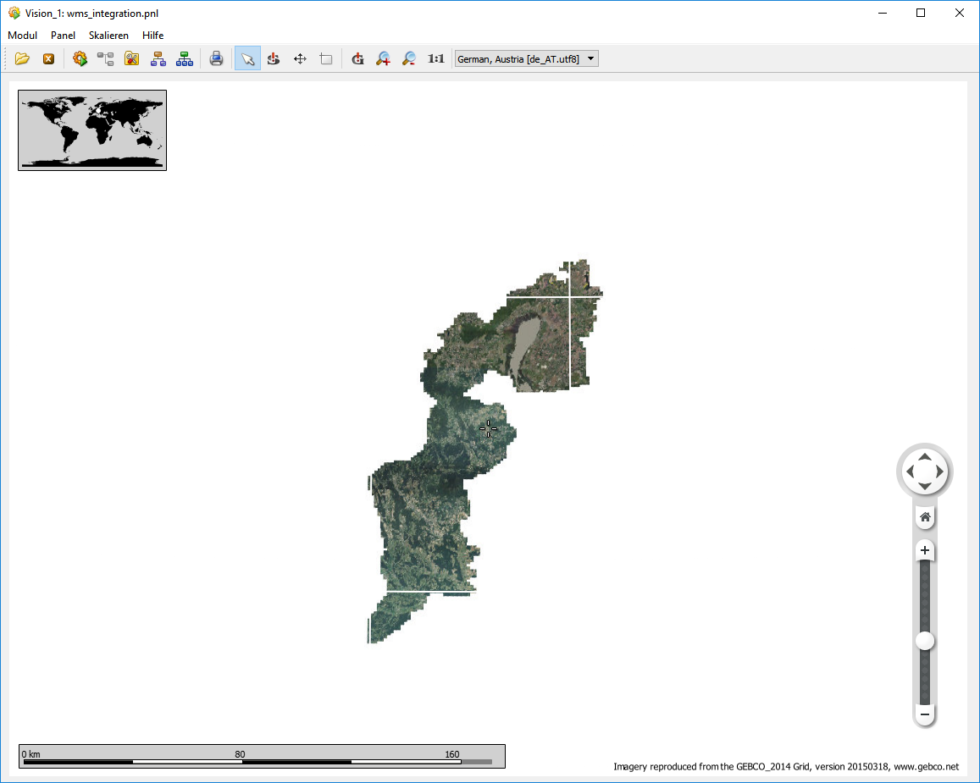
Task: Select the arrow pointer tool
Action: click(247, 58)
